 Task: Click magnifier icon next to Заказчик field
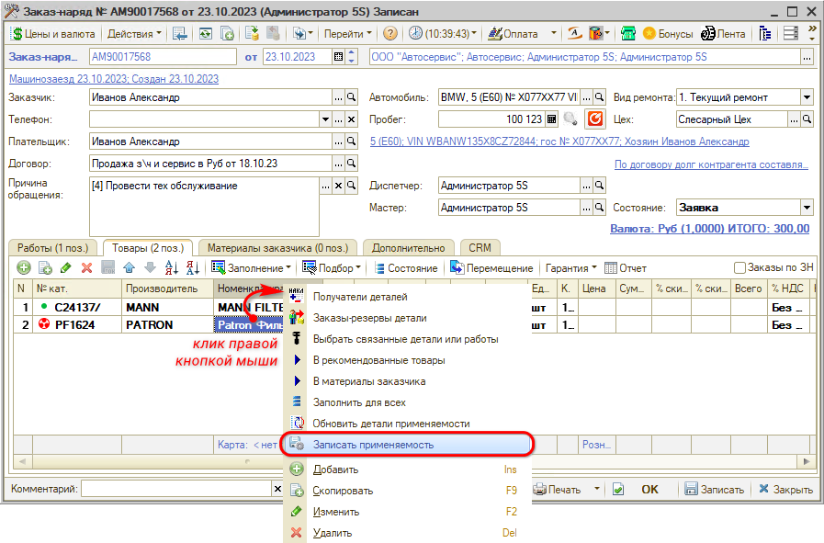[x=352, y=97]
